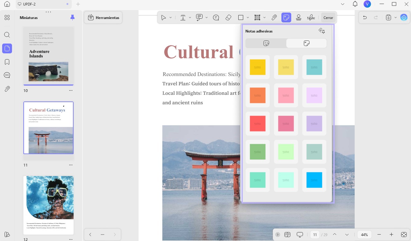Open the signature tool
Screen dimensions: 411x241
tap(311, 17)
